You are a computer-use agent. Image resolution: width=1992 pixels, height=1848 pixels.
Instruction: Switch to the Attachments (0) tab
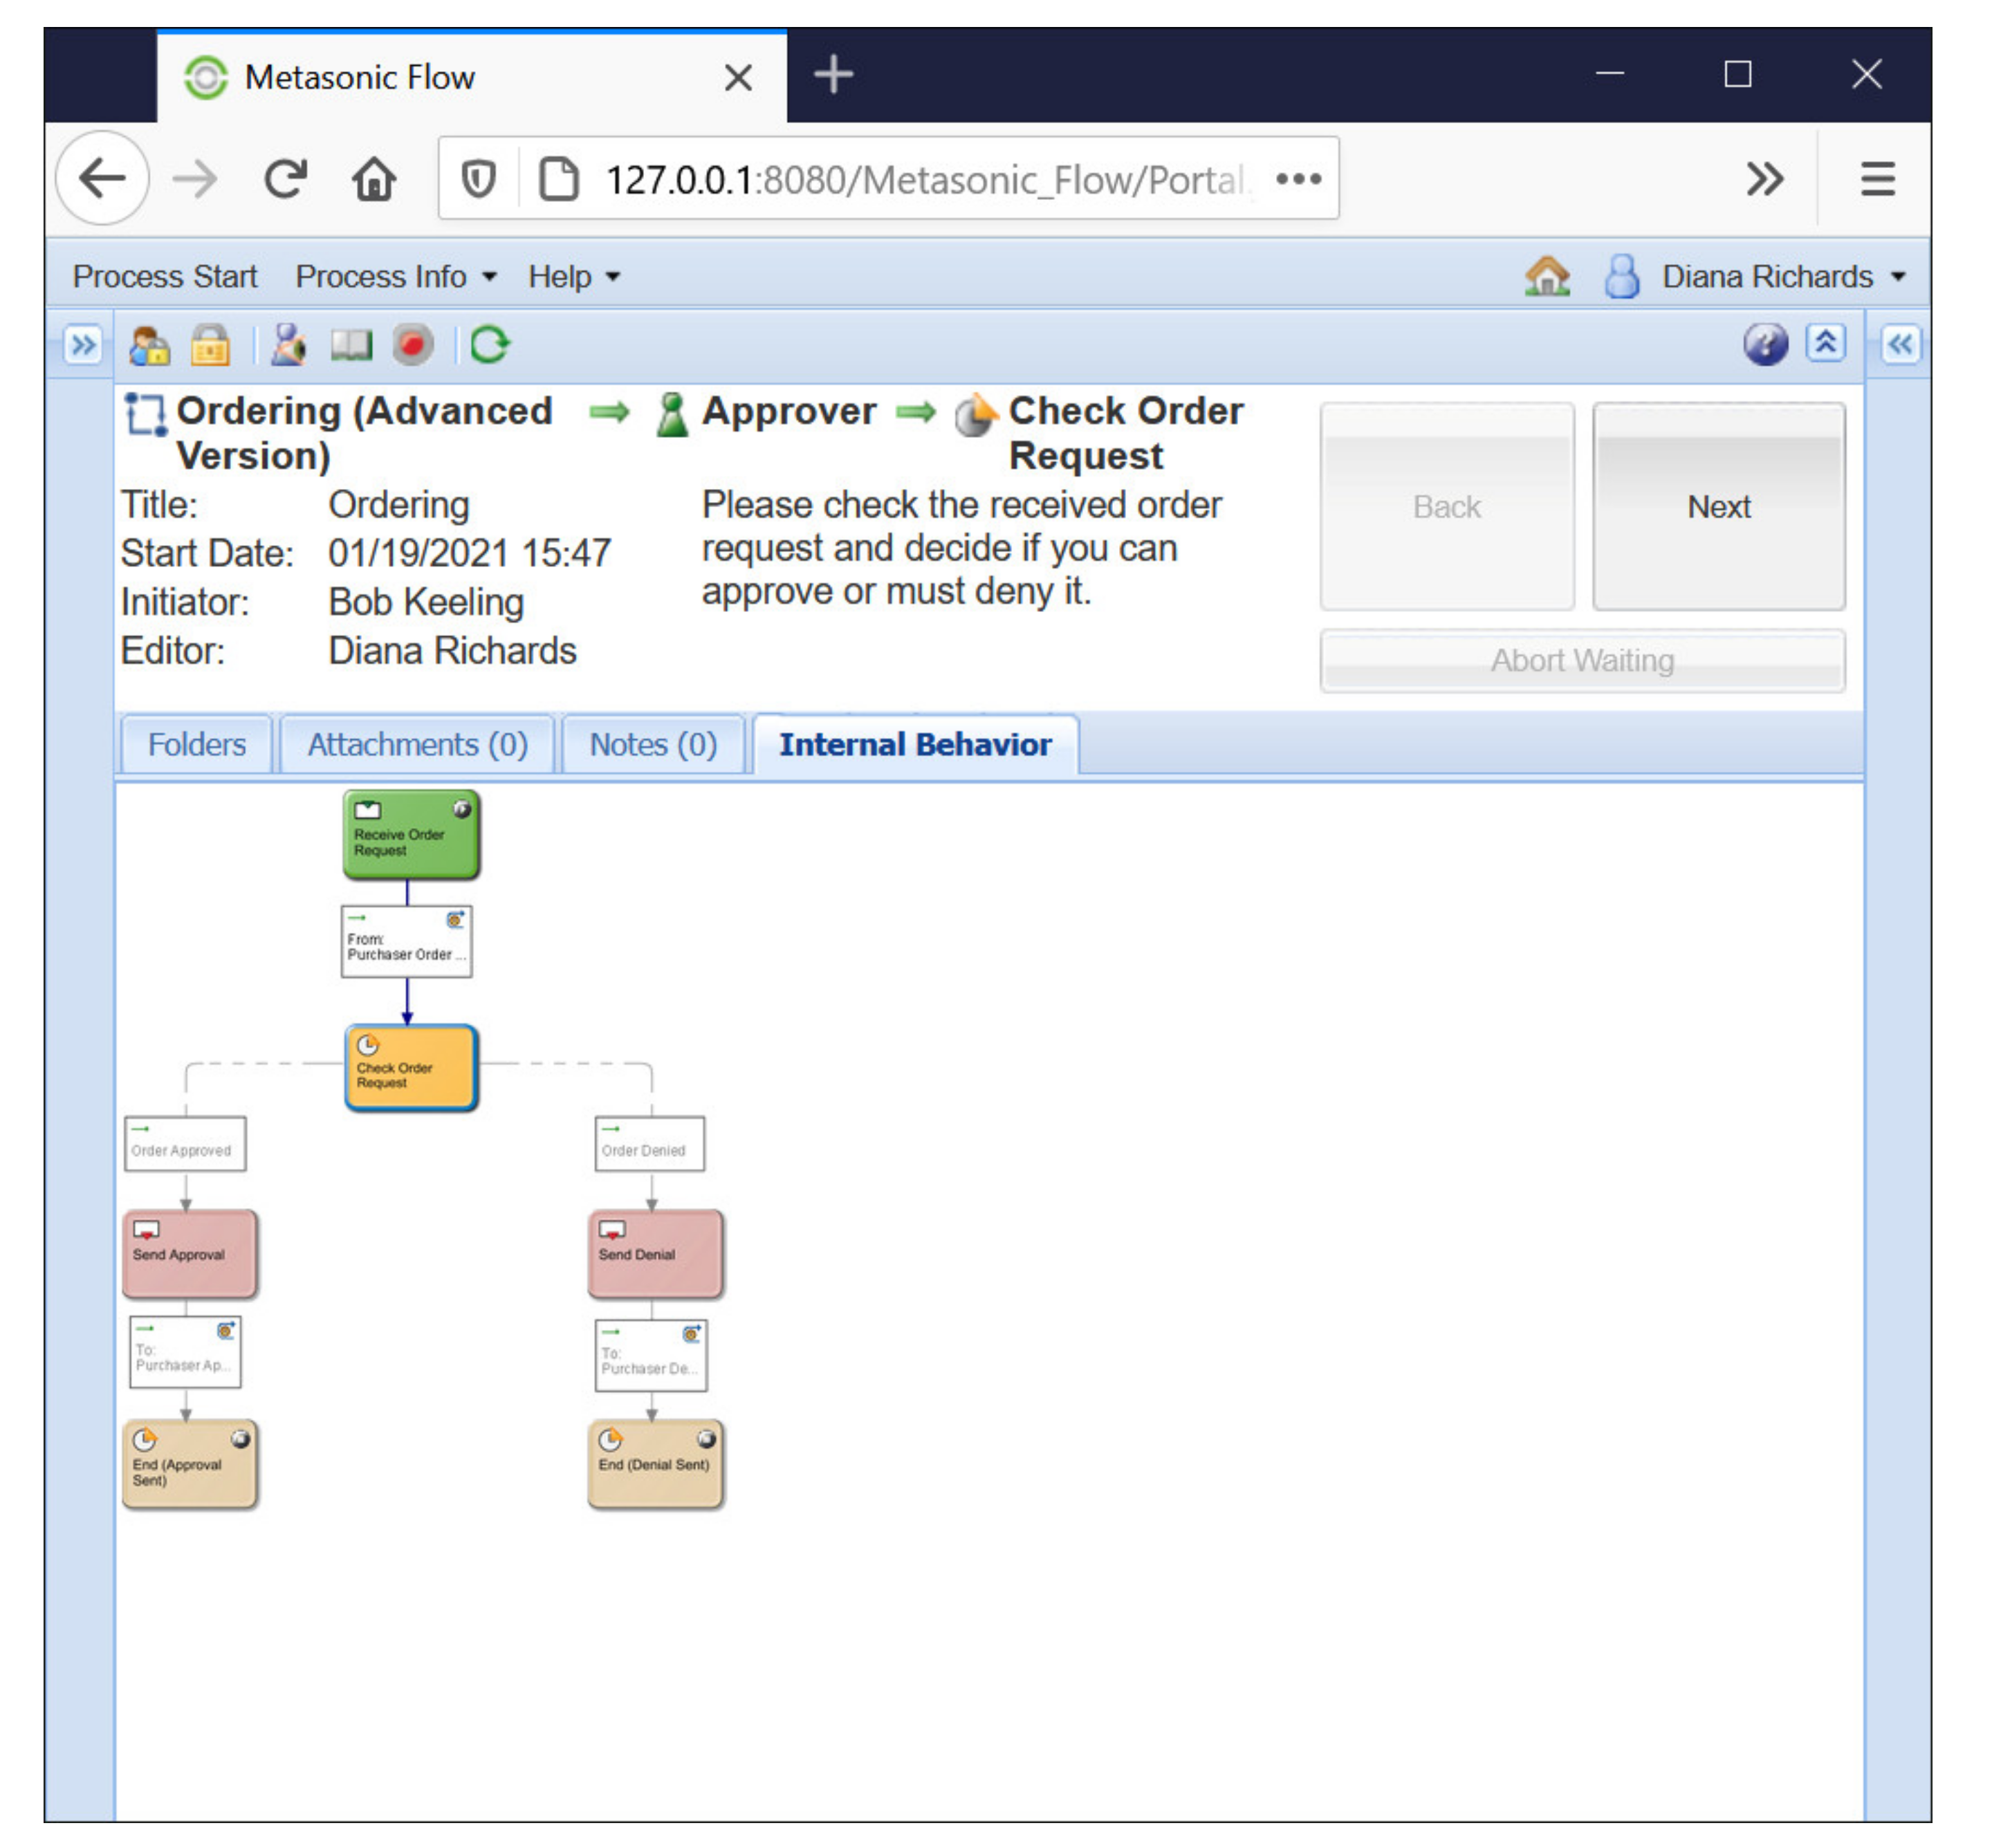(417, 745)
